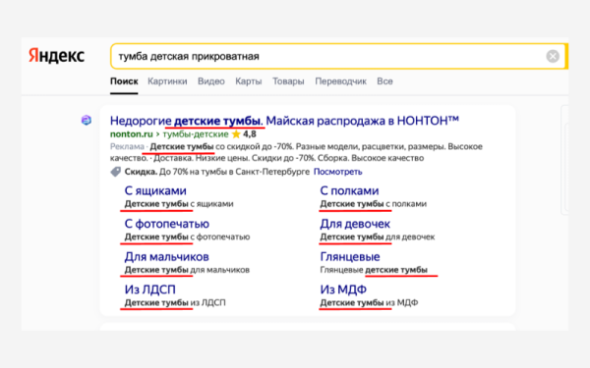Open the Из МДФ sitelink
Viewport: 590px width, 368px height.
coord(343,289)
